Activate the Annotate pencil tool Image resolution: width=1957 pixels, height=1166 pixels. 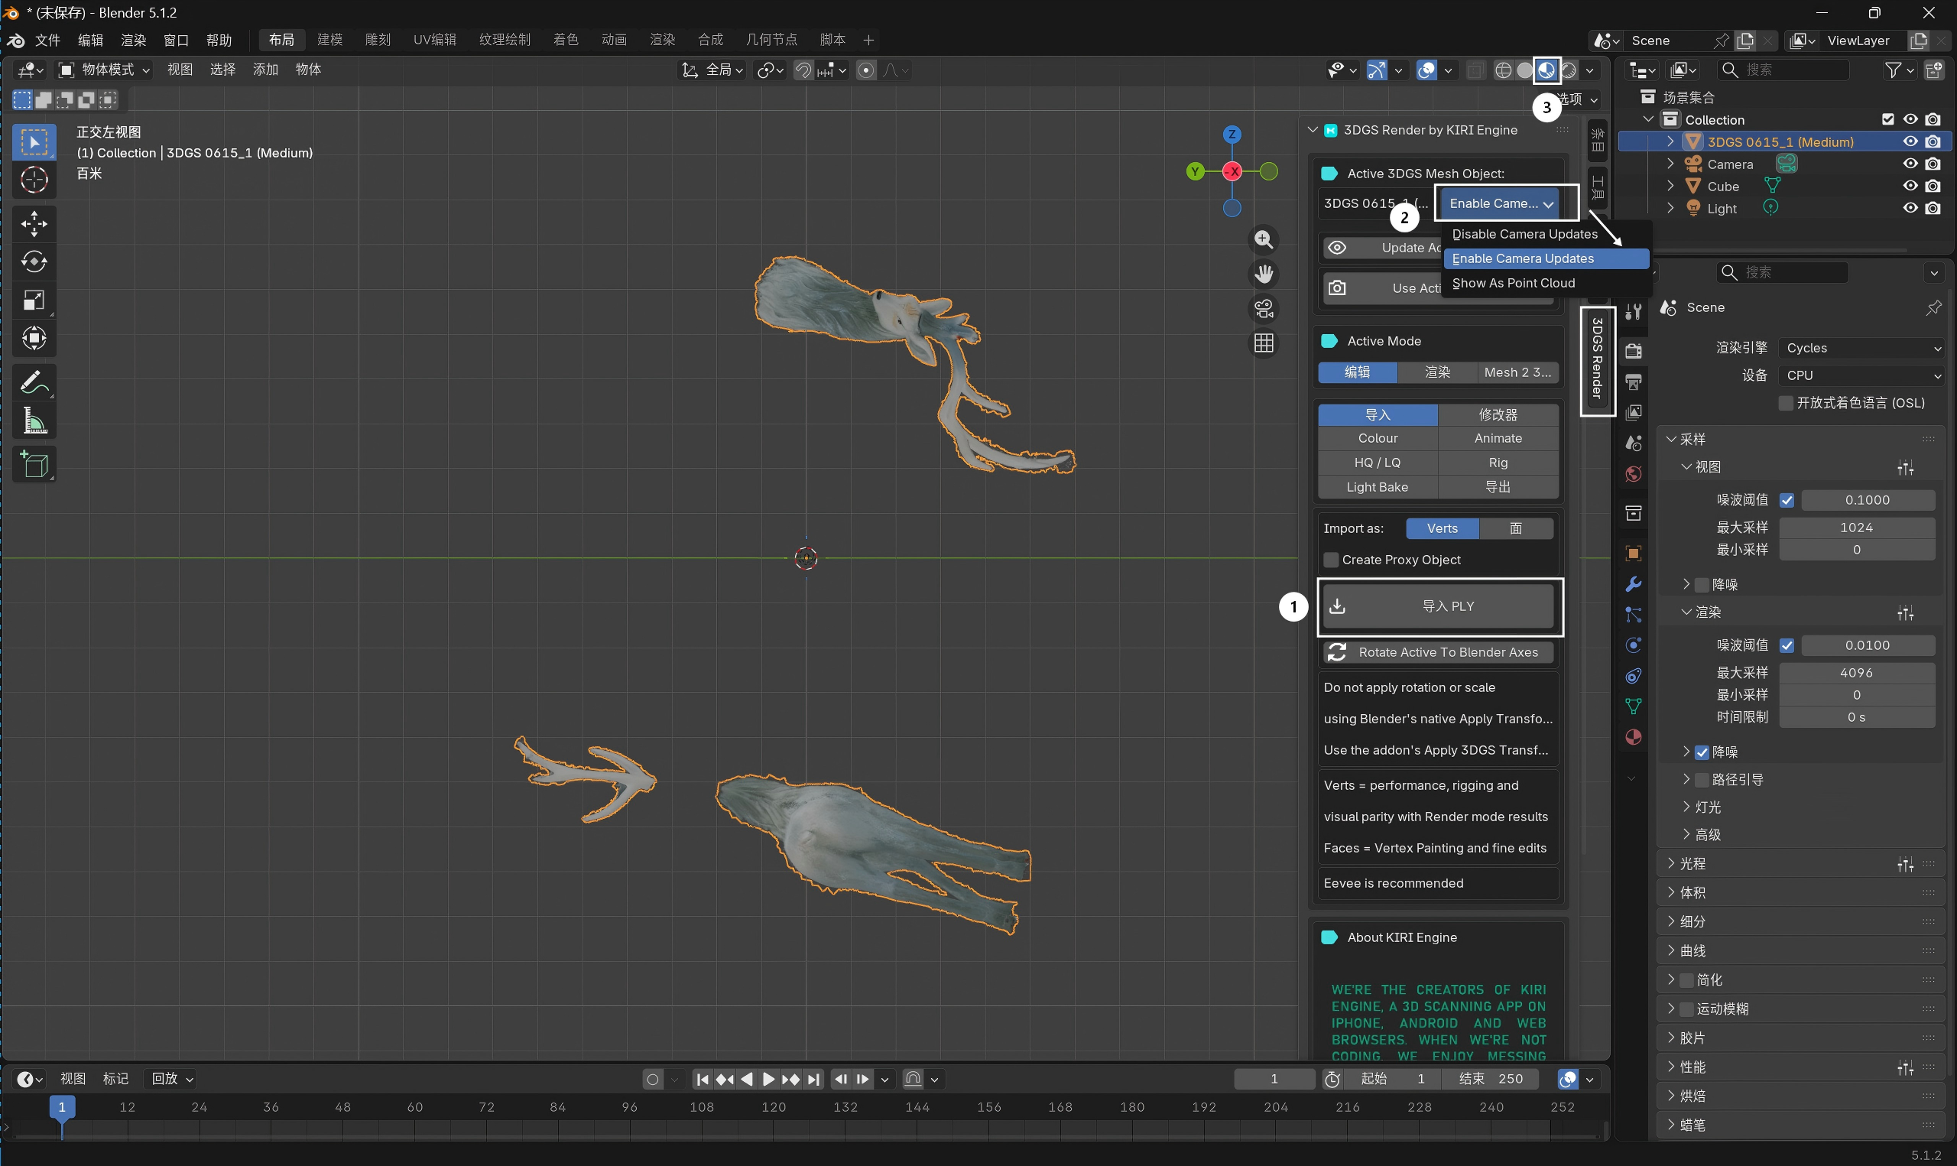pyautogui.click(x=34, y=382)
